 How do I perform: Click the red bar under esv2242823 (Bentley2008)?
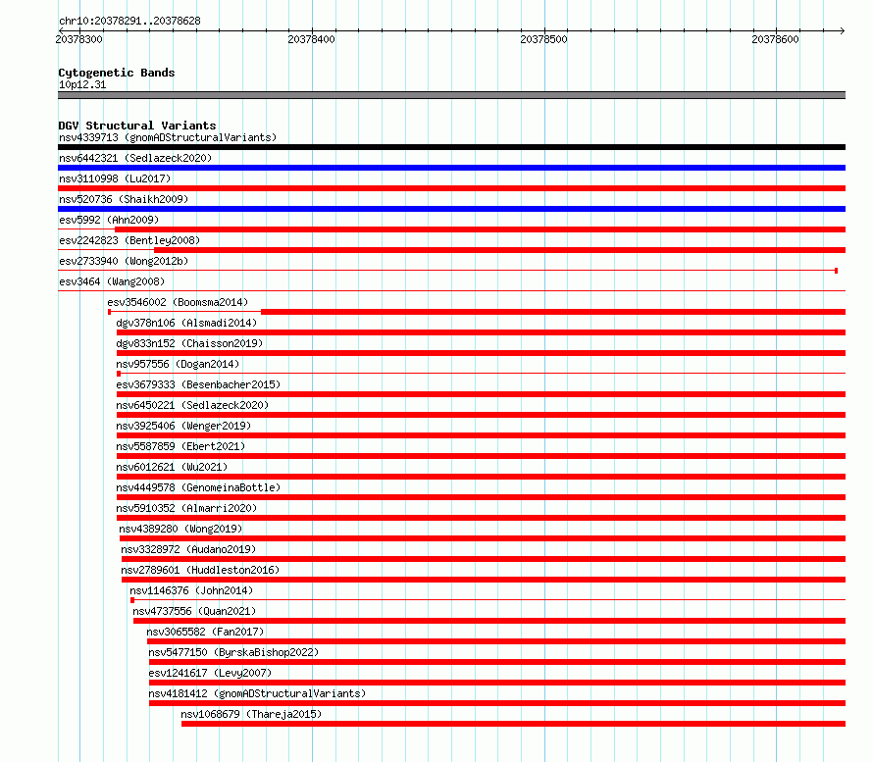[499, 250]
